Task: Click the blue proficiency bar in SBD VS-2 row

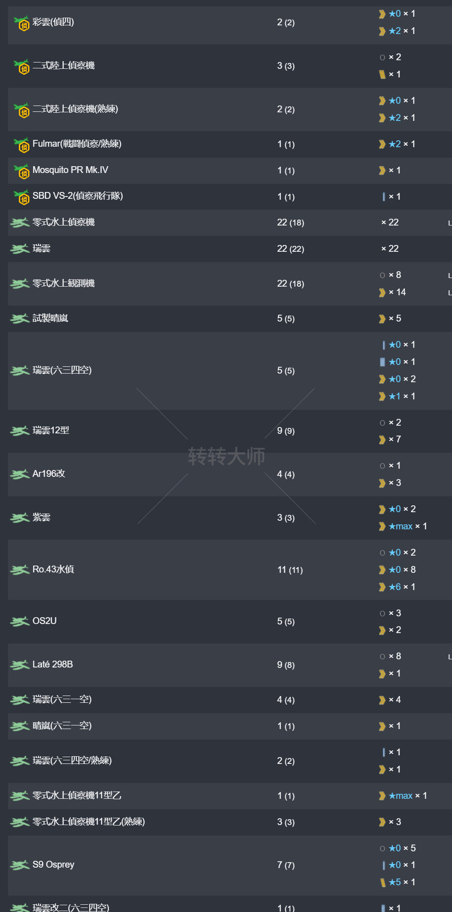Action: [384, 197]
